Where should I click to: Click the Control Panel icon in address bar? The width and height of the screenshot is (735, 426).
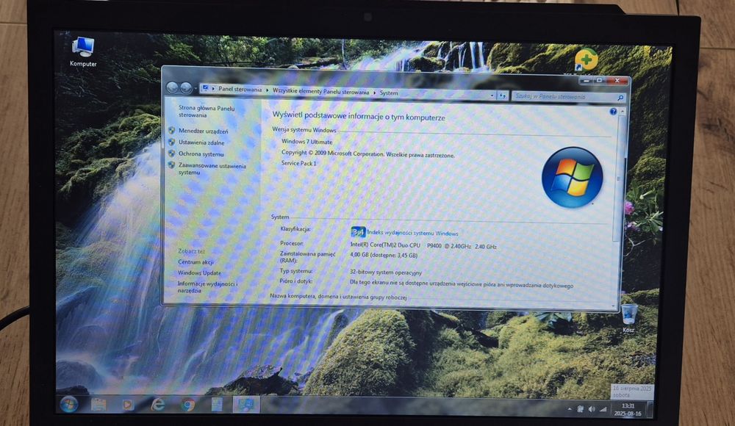pos(205,88)
